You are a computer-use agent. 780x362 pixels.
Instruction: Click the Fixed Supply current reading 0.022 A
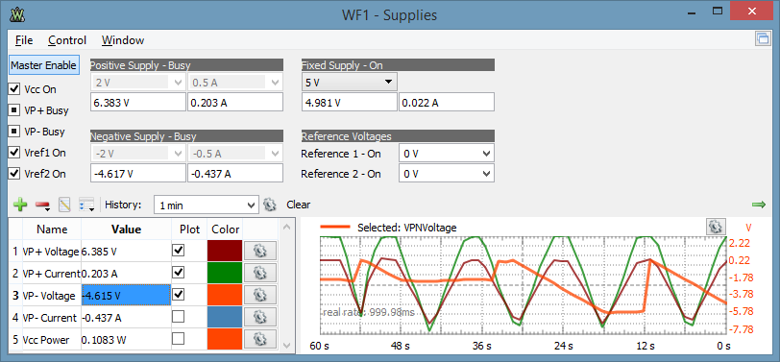447,103
